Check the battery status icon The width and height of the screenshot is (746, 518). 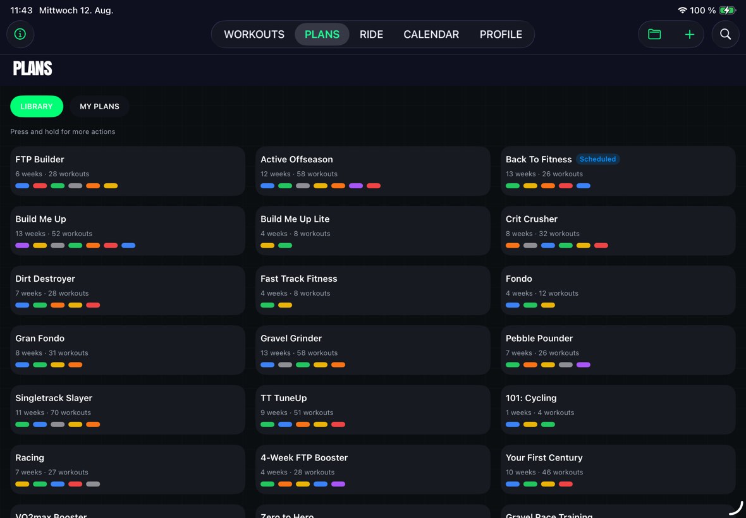coord(727,10)
